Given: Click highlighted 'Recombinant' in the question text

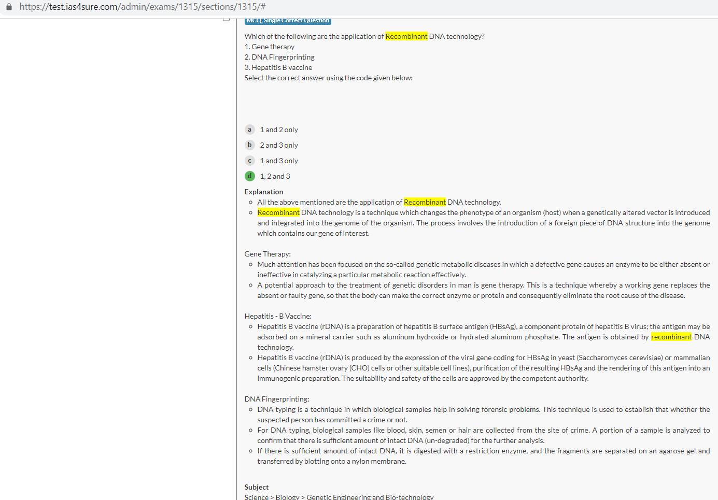Looking at the screenshot, I should click(406, 36).
